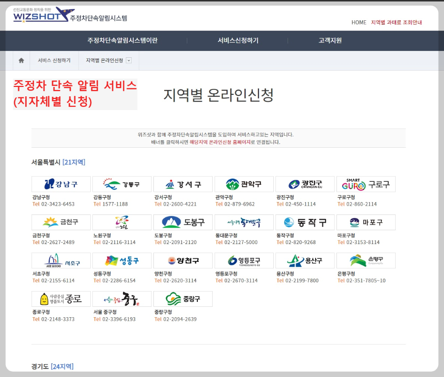This screenshot has width=444, height=377.
Task: Click the HOME link
Action: point(359,22)
